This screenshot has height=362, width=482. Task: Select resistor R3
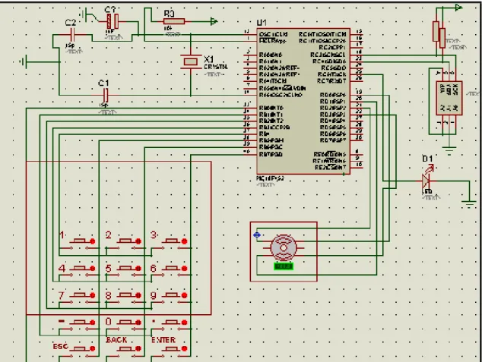point(174,21)
